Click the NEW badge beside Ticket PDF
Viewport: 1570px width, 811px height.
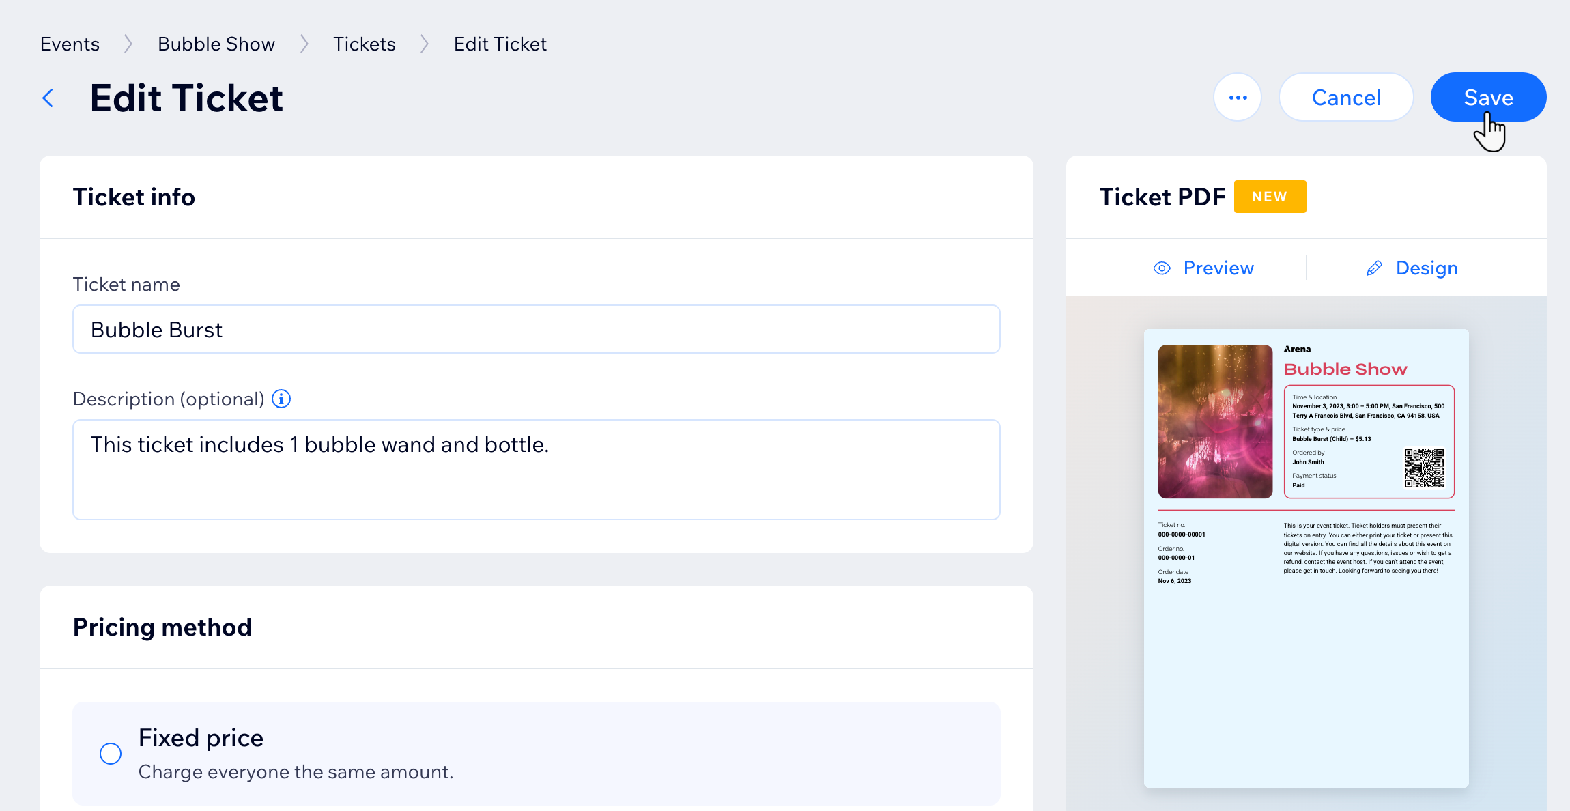[1270, 197]
